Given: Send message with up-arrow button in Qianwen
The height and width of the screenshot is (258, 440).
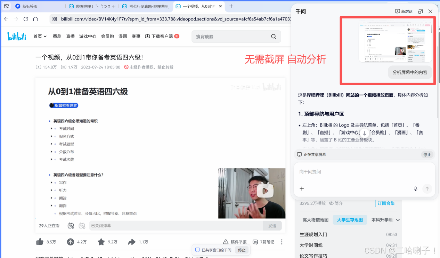Looking at the screenshot, I should (x=427, y=189).
